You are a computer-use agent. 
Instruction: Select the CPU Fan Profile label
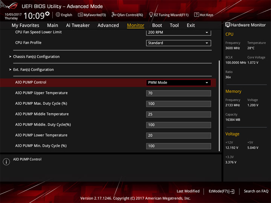pos(28,42)
